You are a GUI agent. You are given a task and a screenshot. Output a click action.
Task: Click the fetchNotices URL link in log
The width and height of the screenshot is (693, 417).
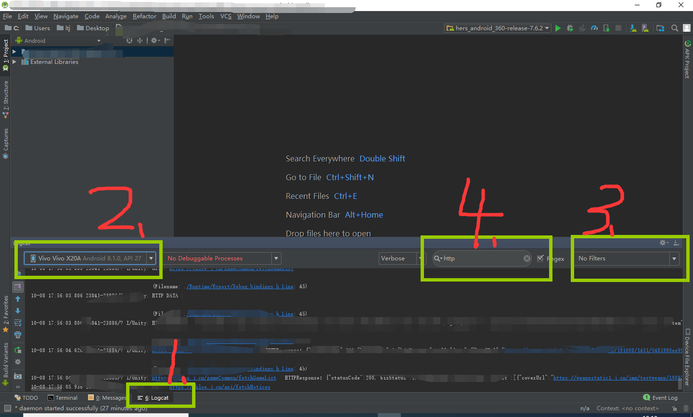[x=219, y=387]
